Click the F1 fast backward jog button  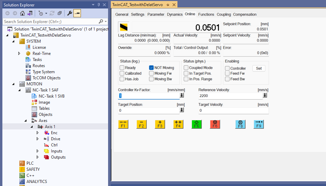123,124
